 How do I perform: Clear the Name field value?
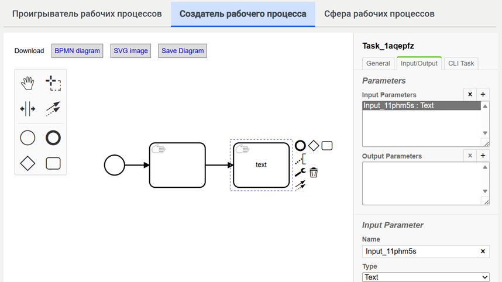click(x=483, y=252)
